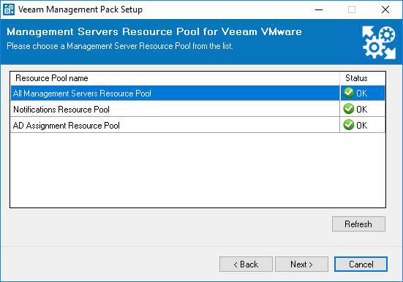Click green checkmark icon for Notifications Resource Pool
This screenshot has height=282, width=403.
349,109
